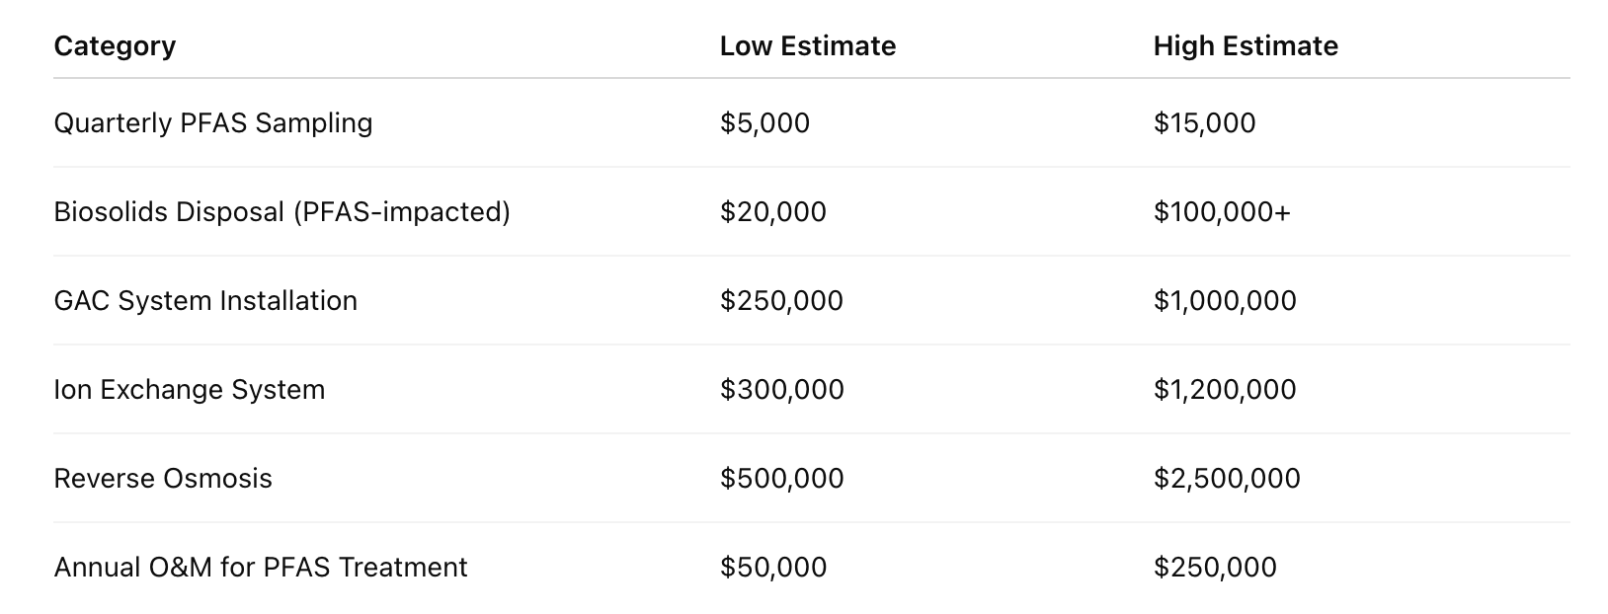Select the GAC System Installation label
1608x614 pixels.
tap(205, 300)
